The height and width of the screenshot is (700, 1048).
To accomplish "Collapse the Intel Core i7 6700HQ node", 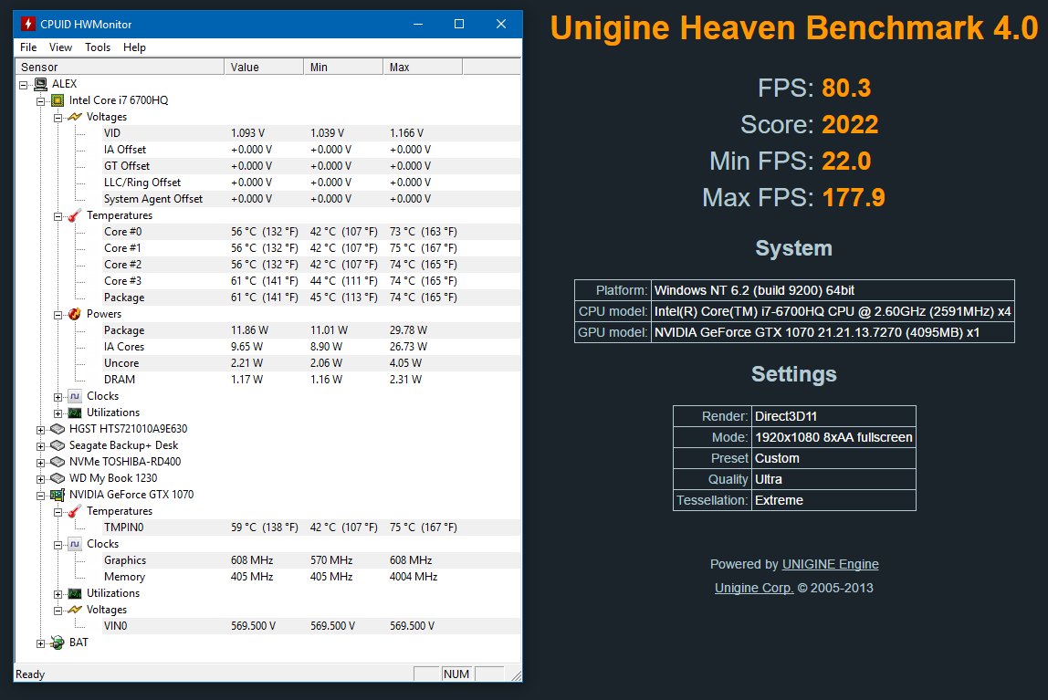I will tap(41, 101).
